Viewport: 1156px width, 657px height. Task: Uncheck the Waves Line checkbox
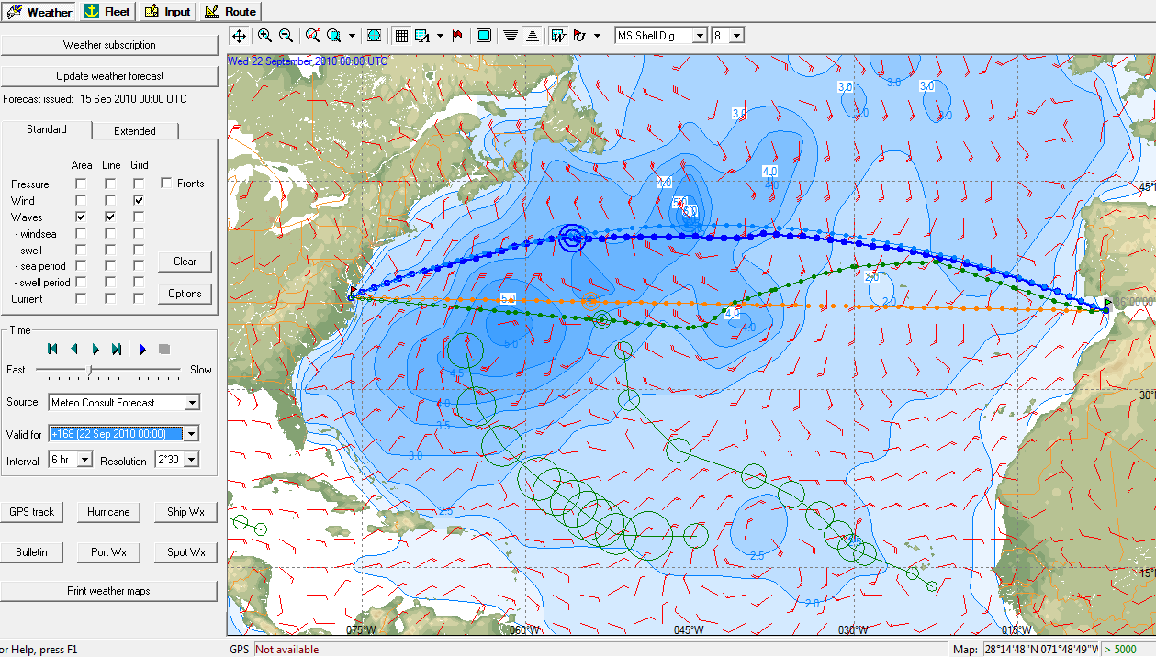click(110, 217)
